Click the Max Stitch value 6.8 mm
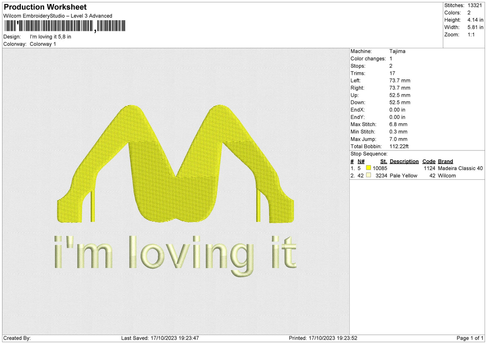The width and height of the screenshot is (487, 344). (398, 124)
